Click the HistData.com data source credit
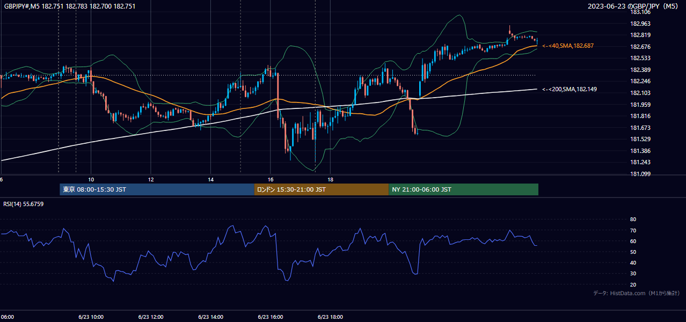The width and height of the screenshot is (686, 322). coord(637,293)
